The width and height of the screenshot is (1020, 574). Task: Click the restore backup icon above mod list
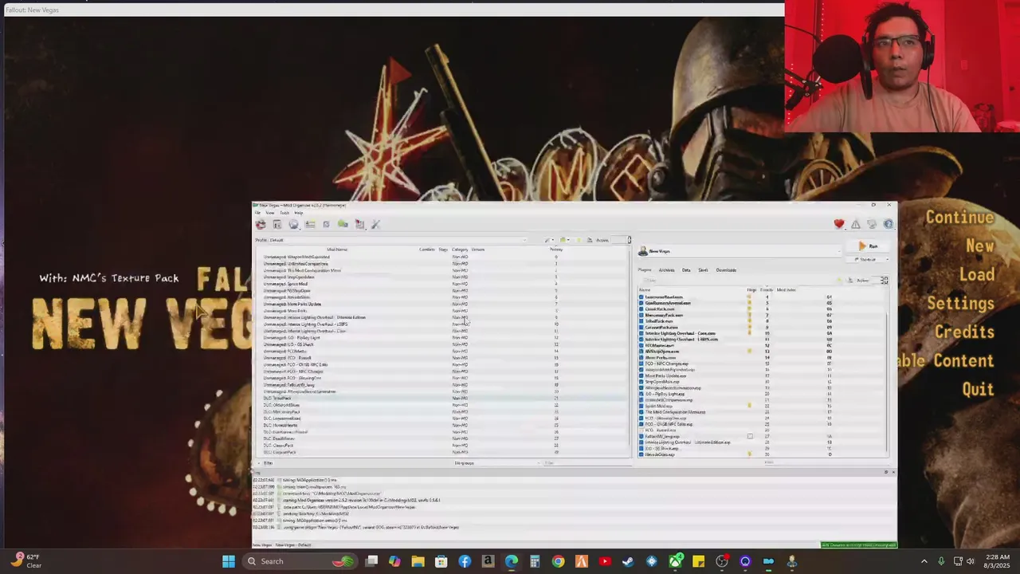coord(579,240)
